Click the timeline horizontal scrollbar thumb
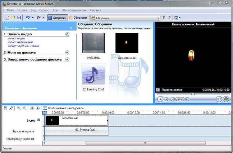 (x=145, y=143)
